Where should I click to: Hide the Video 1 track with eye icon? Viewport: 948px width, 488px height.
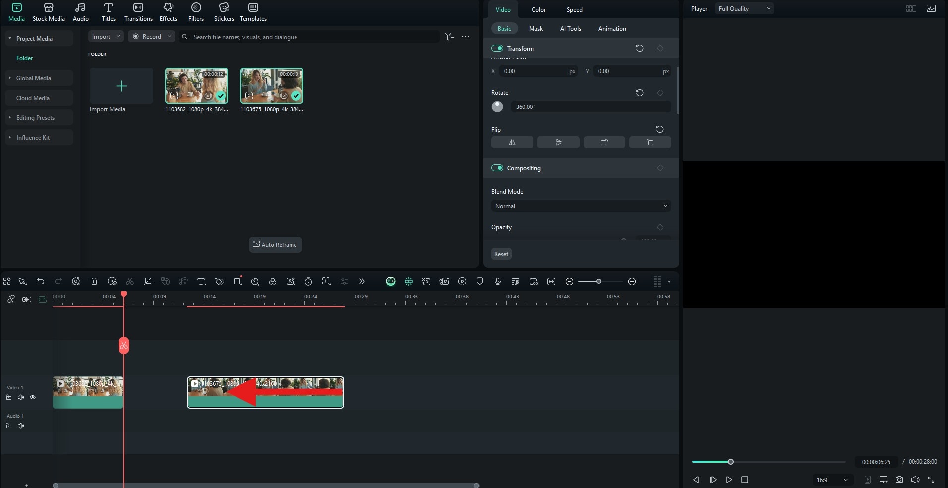point(33,397)
